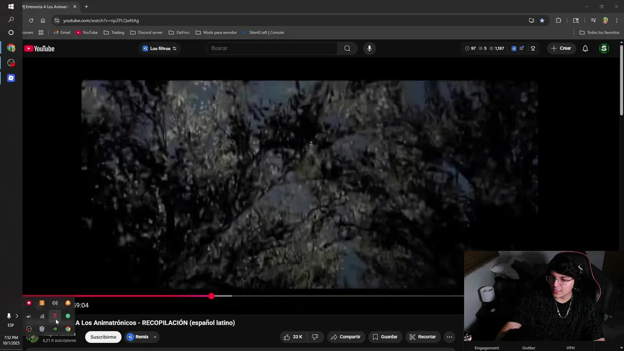Open the Chrome extensions puzzle icon
The height and width of the screenshot is (351, 624).
(x=559, y=20)
